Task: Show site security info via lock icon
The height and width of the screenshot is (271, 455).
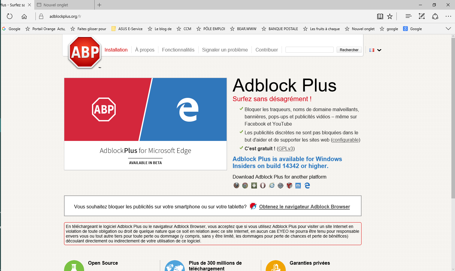Action: point(41,16)
